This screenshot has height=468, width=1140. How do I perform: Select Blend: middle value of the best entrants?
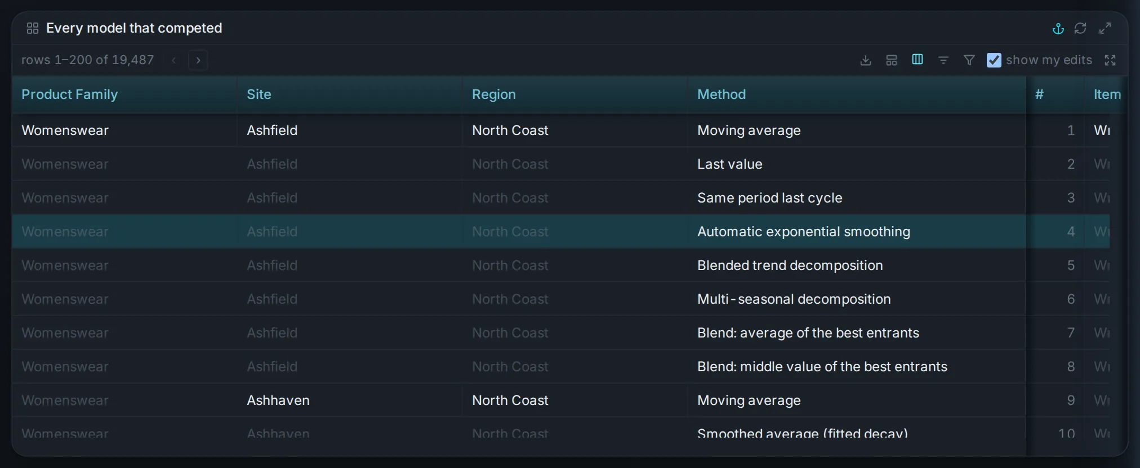[857, 366]
